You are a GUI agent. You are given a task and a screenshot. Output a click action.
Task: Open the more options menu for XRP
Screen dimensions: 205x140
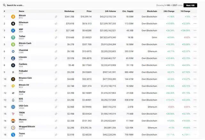click(x=195, y=31)
